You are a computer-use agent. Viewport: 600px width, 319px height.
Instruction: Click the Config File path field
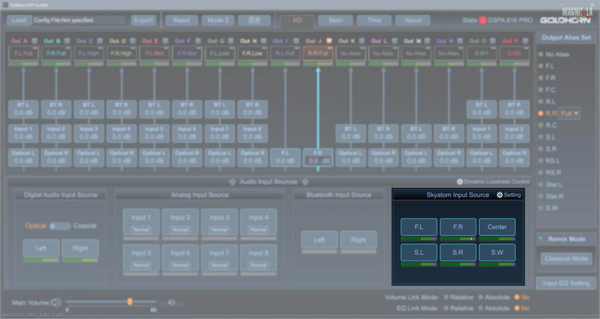pyautogui.click(x=79, y=20)
